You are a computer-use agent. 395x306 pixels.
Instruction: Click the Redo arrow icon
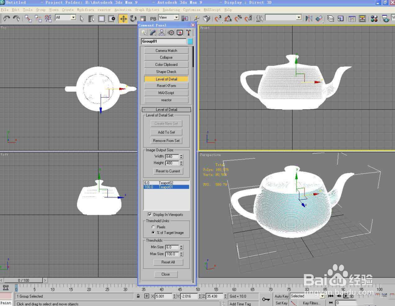(x=16, y=19)
